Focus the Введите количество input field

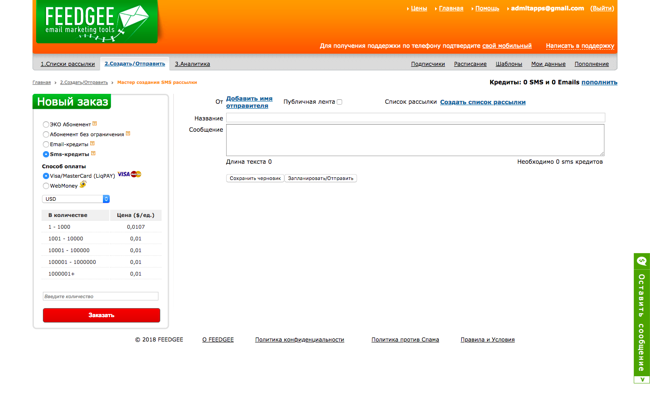[x=101, y=296]
